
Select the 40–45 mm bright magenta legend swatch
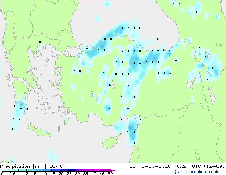[x=97, y=170]
